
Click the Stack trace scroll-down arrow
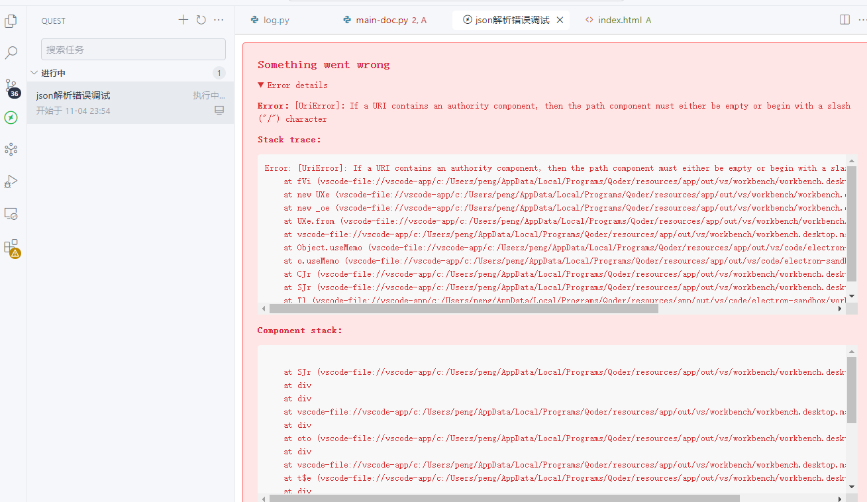[852, 296]
